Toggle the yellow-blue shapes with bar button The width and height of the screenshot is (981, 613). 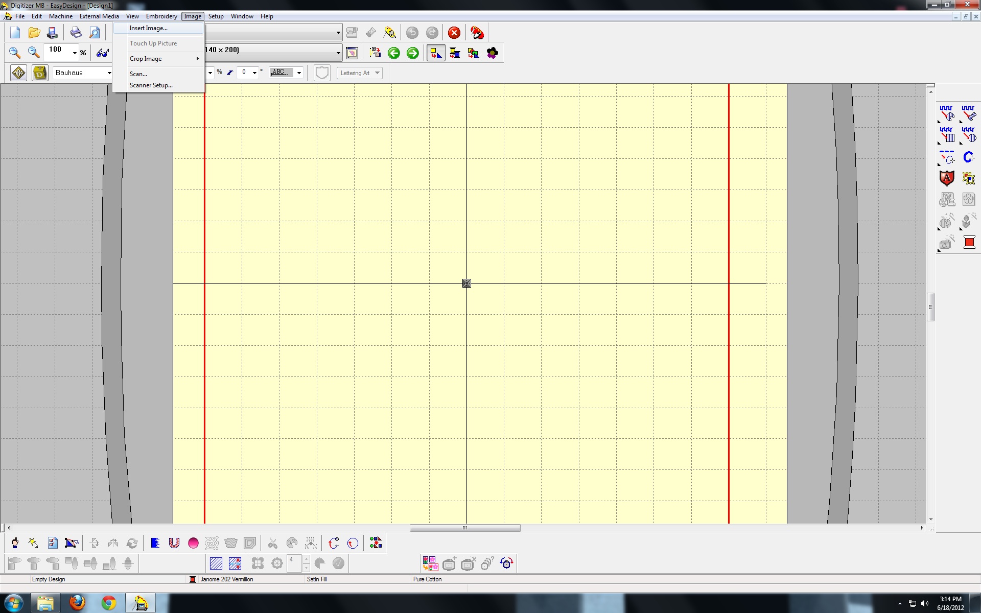[455, 53]
